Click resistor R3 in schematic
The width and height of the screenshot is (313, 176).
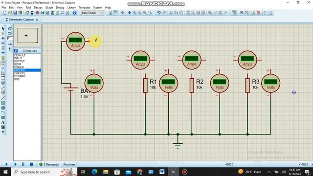tap(247, 86)
